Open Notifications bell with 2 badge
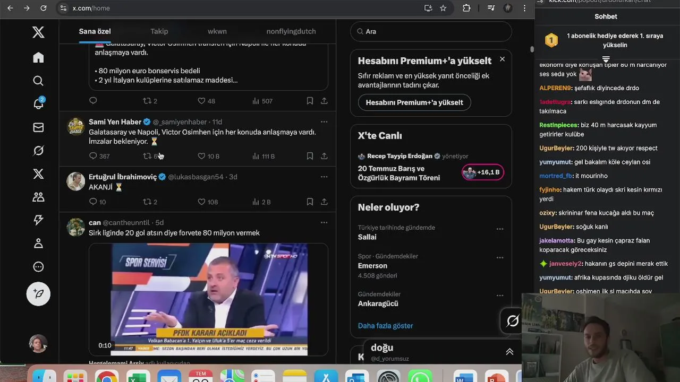 [38, 103]
